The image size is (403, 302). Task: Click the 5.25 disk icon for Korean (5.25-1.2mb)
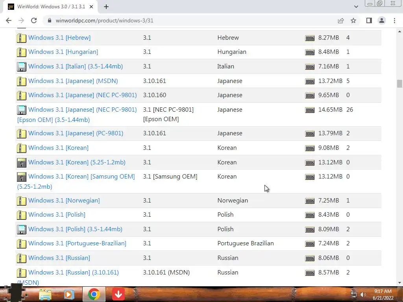tap(22, 163)
